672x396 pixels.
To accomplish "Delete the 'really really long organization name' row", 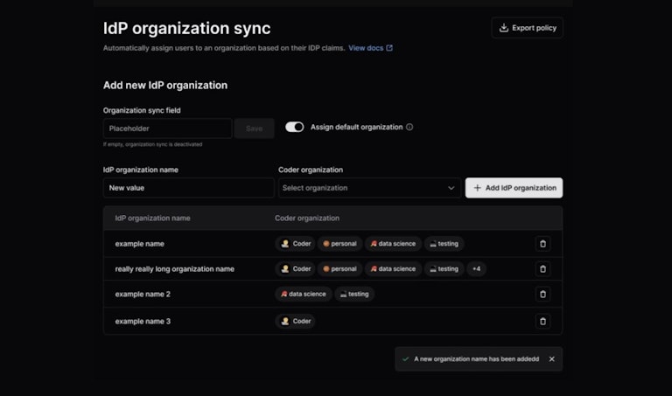I will coord(542,269).
